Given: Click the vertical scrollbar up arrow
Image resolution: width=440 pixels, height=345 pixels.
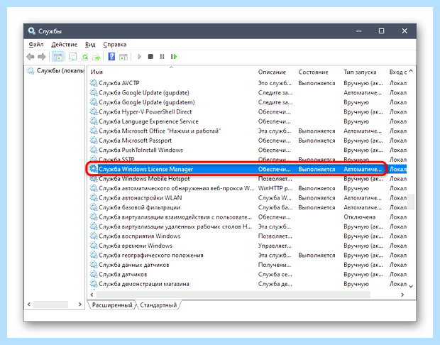Looking at the screenshot, I should point(411,71).
